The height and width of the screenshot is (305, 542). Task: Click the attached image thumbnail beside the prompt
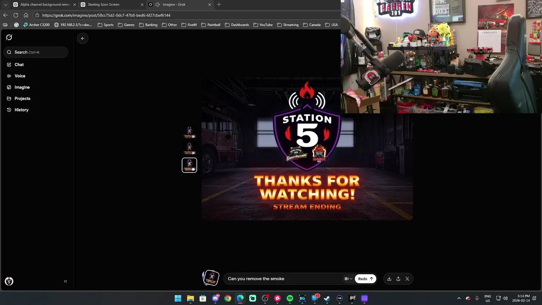(211, 278)
